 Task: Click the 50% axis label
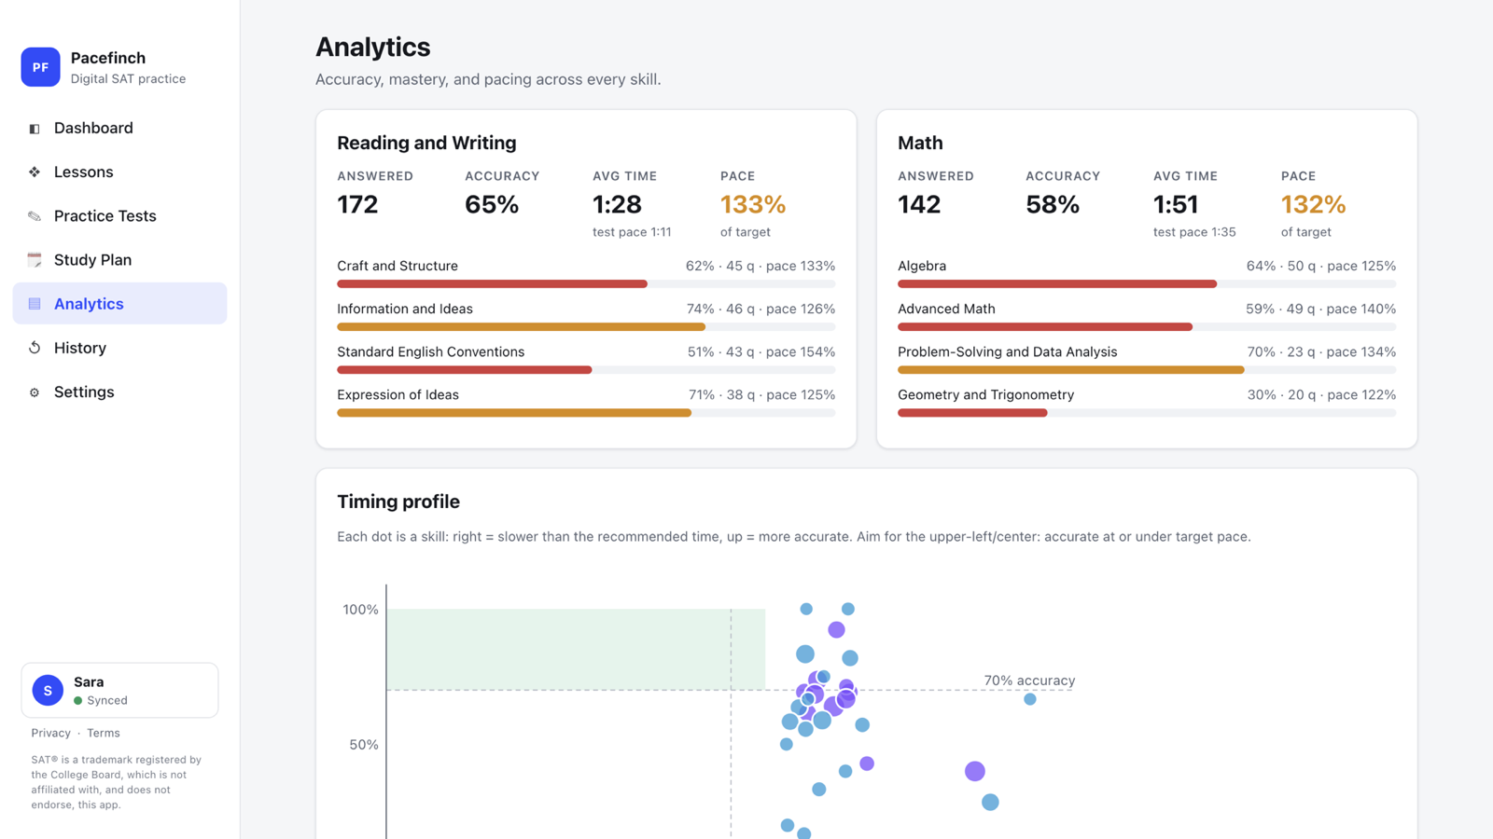point(364,745)
